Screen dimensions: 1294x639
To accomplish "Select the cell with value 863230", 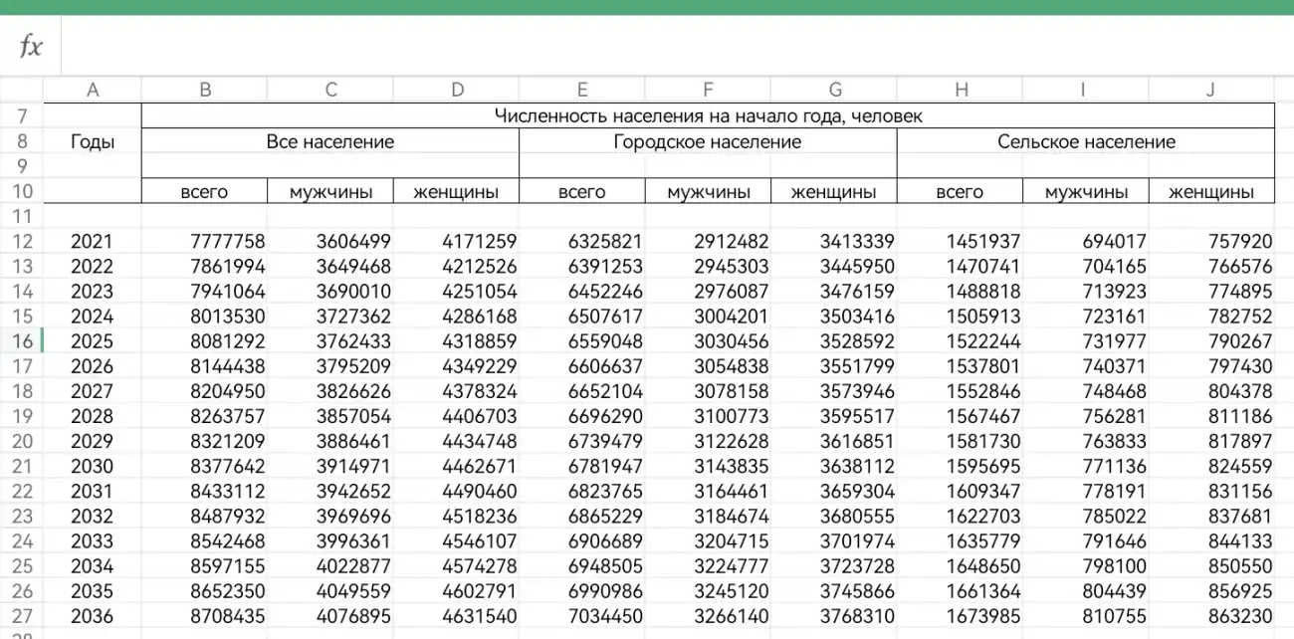I will tap(1211, 616).
